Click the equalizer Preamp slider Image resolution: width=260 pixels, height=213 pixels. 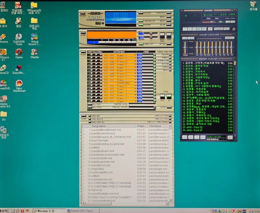(185, 47)
